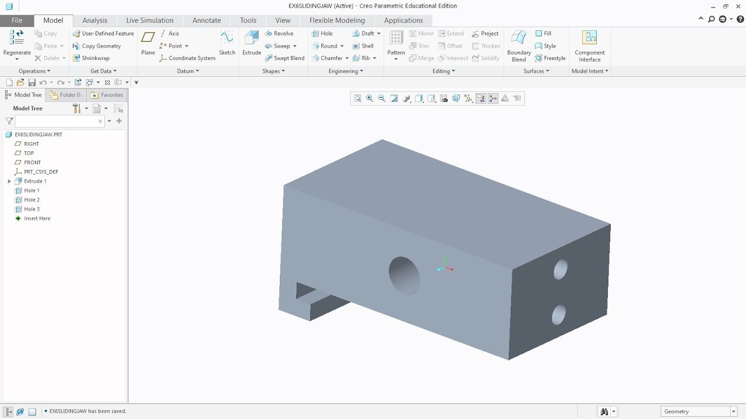
Task: Open the Get Data group dropdown
Action: point(103,71)
